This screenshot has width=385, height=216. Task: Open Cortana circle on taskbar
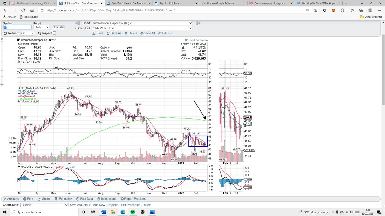point(83,212)
